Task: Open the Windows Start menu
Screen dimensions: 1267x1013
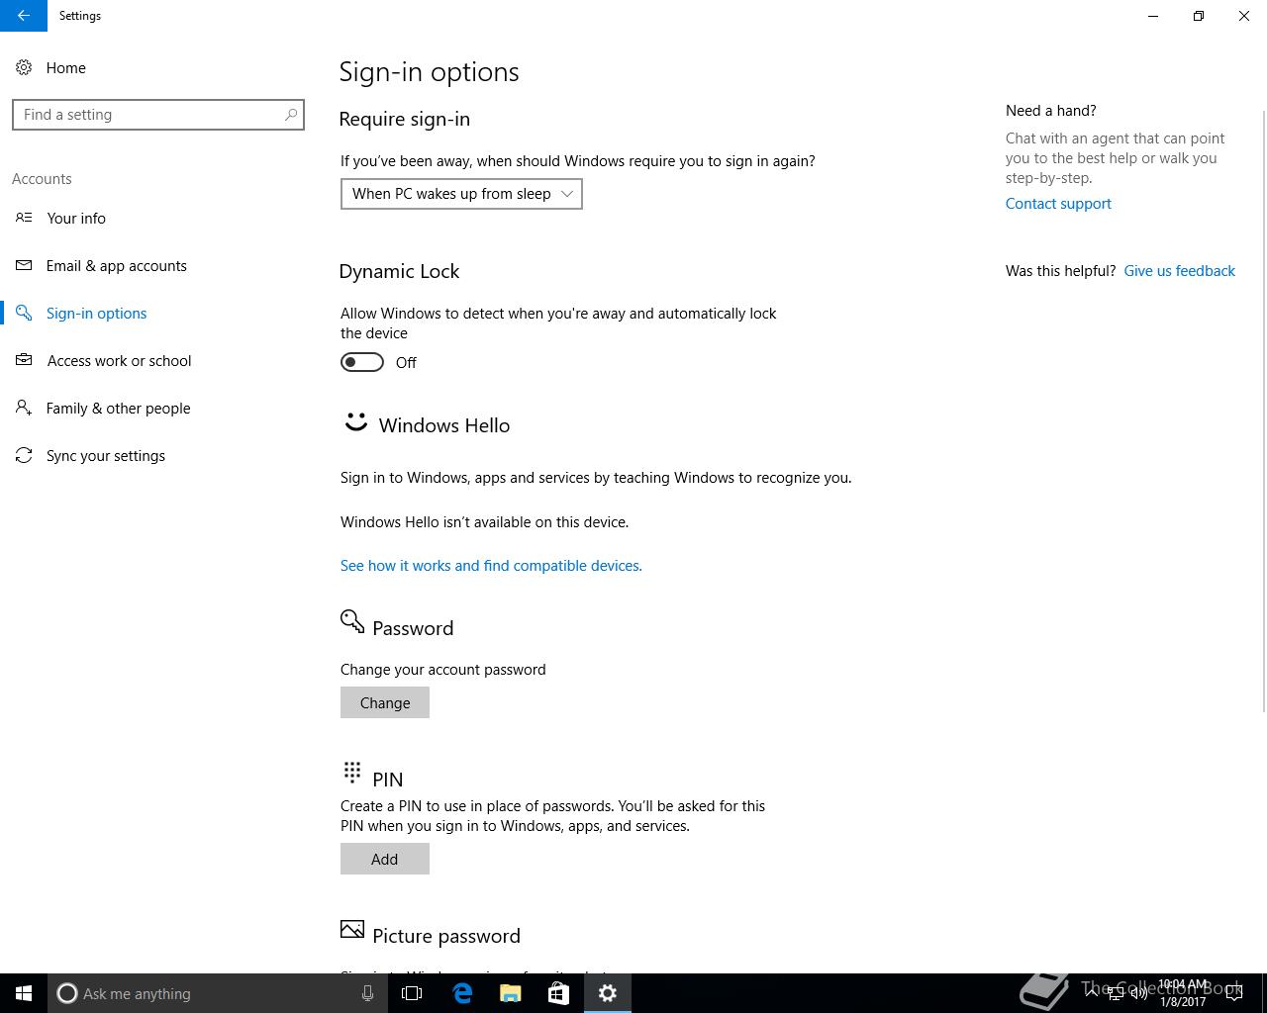Action: 24,993
